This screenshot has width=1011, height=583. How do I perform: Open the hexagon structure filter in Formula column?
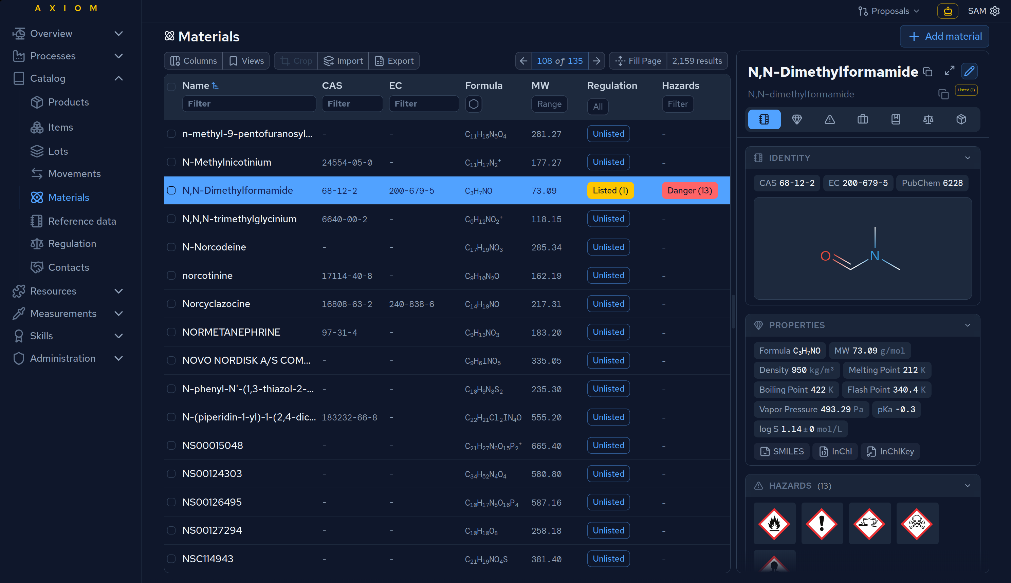474,104
